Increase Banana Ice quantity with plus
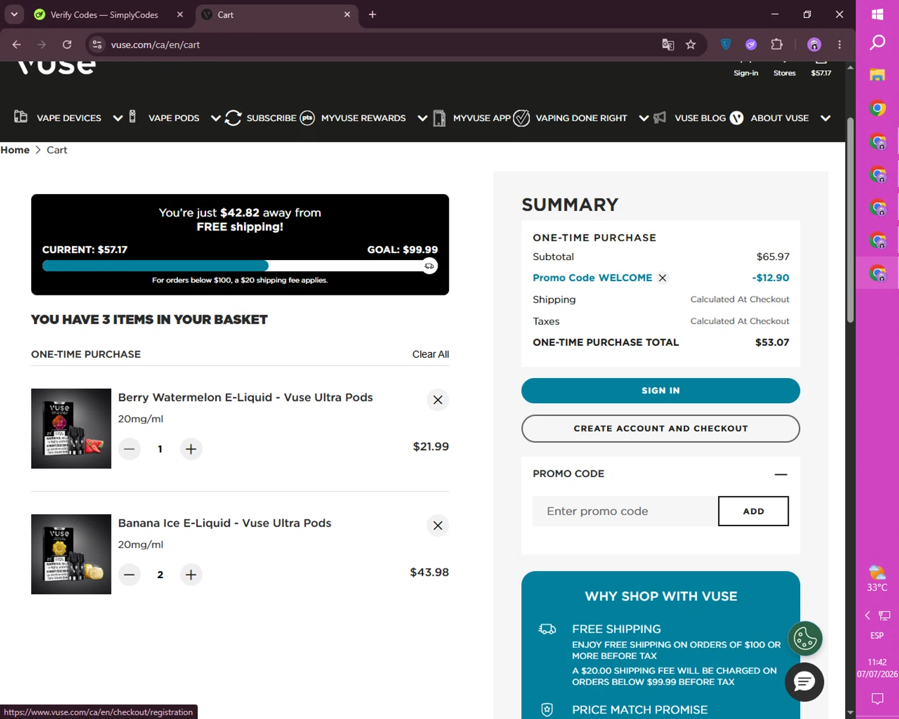The image size is (899, 719). point(191,575)
